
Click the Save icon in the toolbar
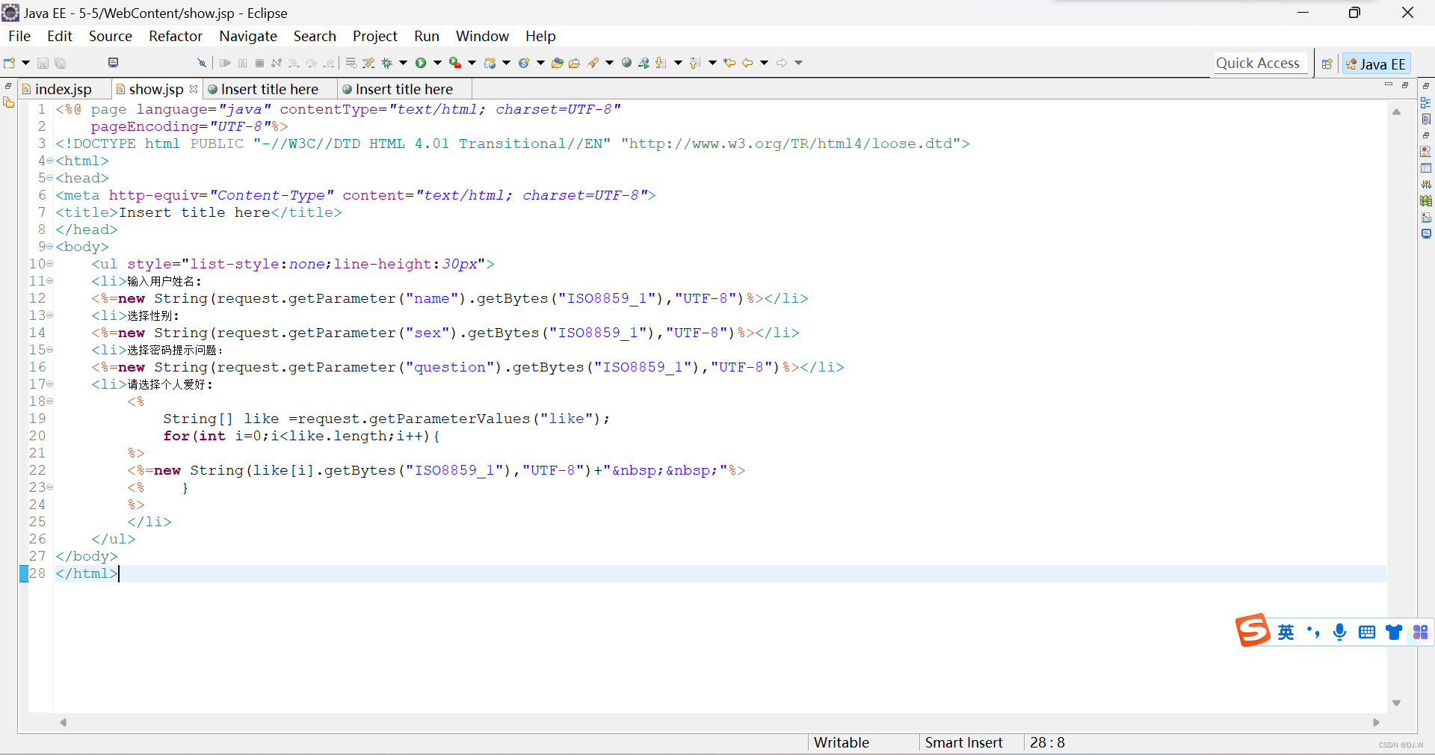pyautogui.click(x=43, y=63)
